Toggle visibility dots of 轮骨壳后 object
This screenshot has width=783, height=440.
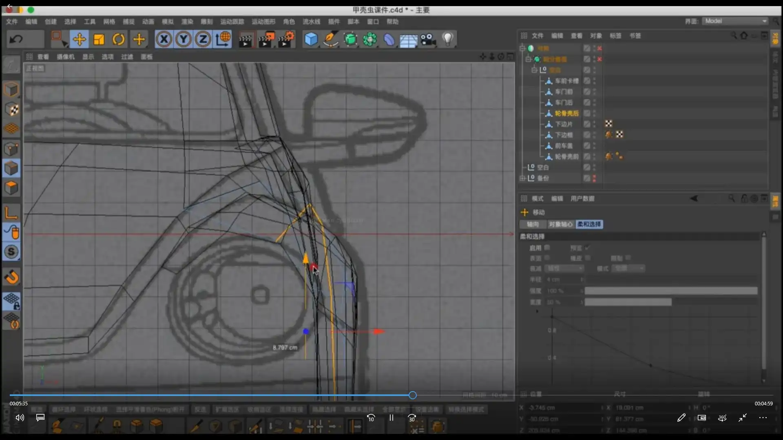[594, 114]
